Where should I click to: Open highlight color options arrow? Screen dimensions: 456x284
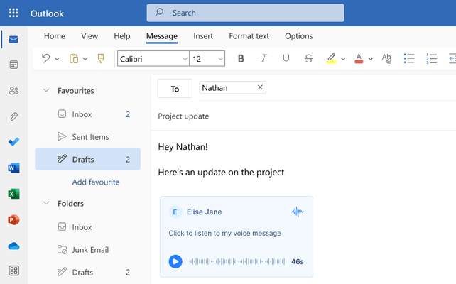pyautogui.click(x=343, y=59)
